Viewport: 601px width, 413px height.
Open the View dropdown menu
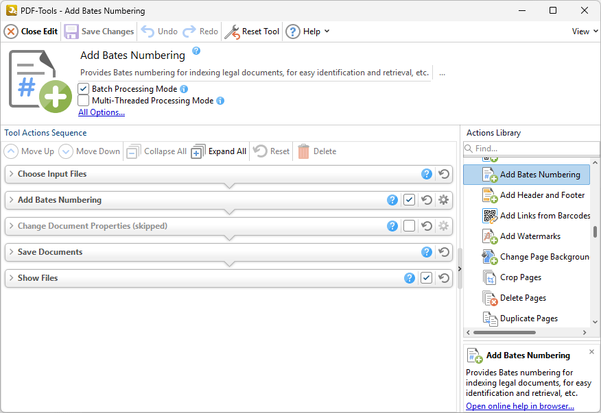pyautogui.click(x=585, y=32)
